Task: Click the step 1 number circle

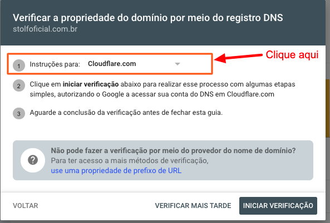Action: 19,65
